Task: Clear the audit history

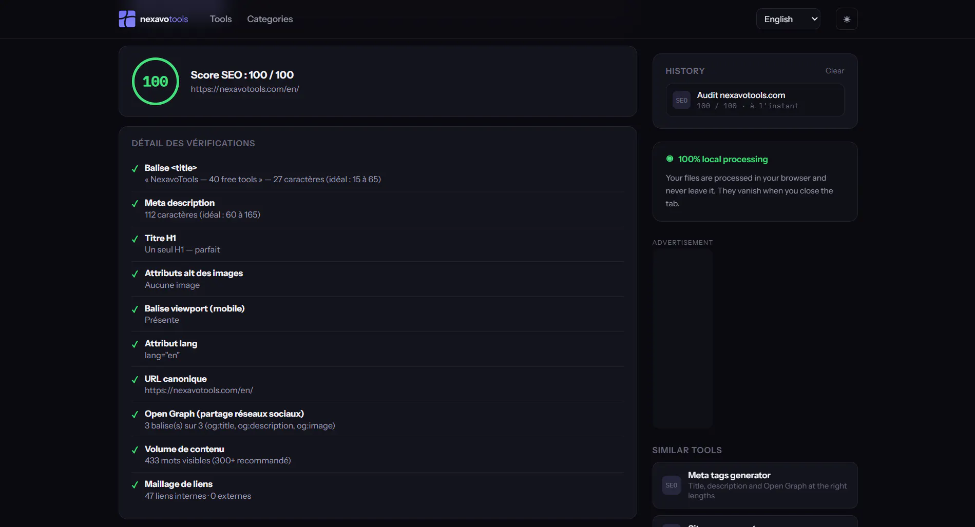Action: pyautogui.click(x=834, y=71)
